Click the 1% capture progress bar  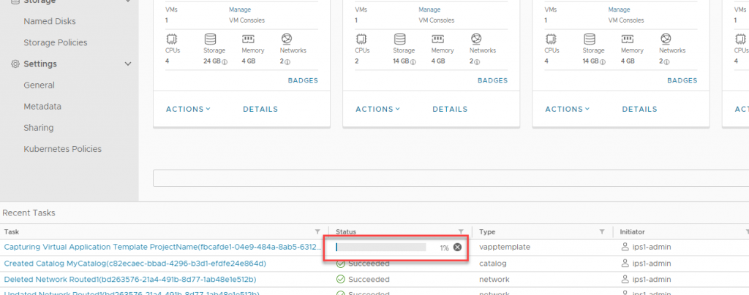[x=380, y=247]
